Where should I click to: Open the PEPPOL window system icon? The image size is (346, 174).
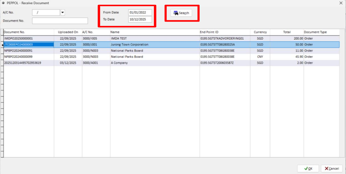[x=3, y=3]
